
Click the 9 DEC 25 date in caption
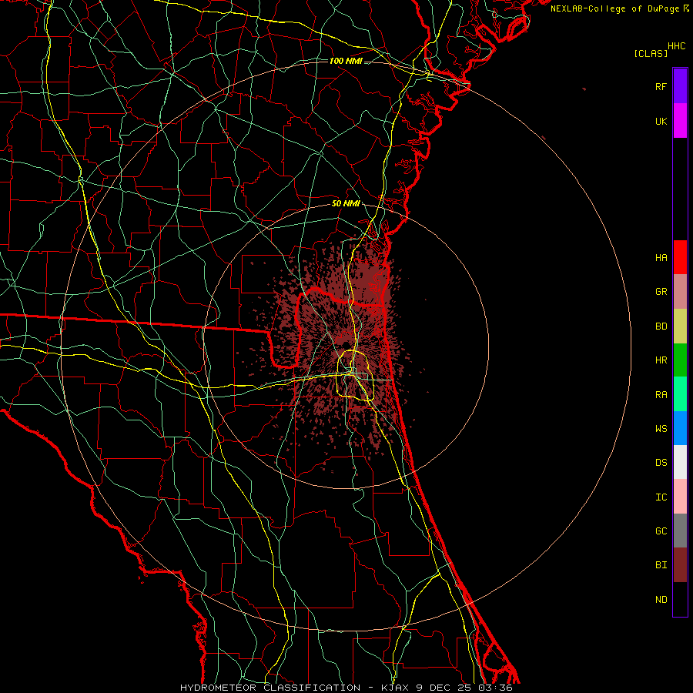pos(444,688)
